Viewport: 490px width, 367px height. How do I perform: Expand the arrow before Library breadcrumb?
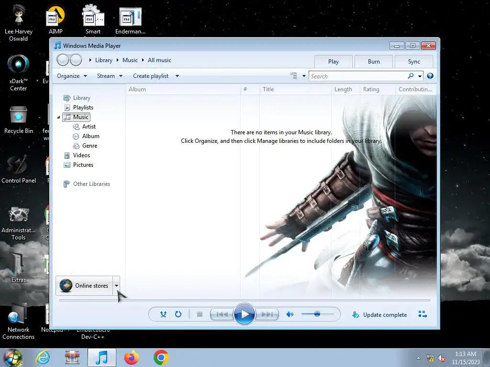pyautogui.click(x=90, y=60)
